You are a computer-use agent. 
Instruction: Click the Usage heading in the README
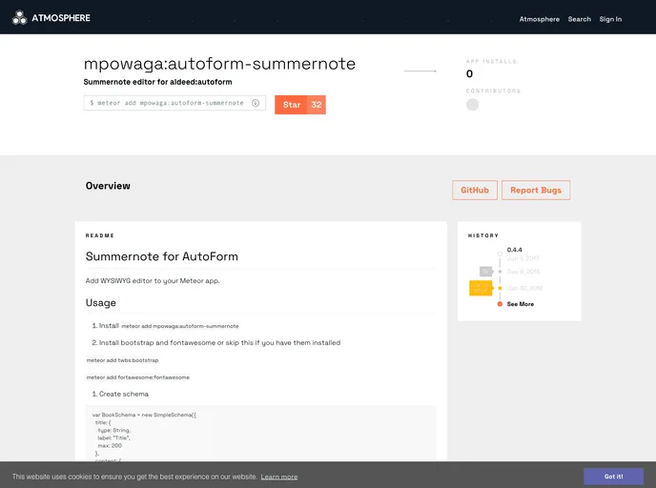click(x=101, y=303)
